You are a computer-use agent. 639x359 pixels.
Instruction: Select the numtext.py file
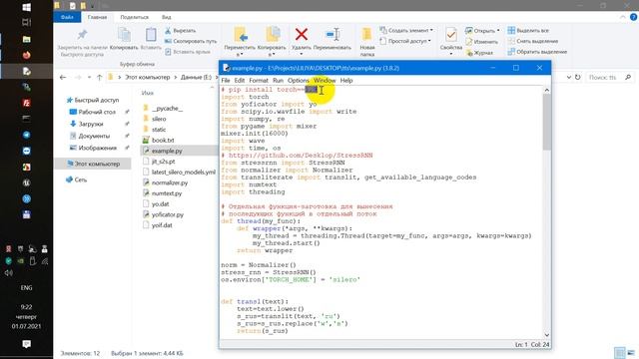[x=162, y=193]
